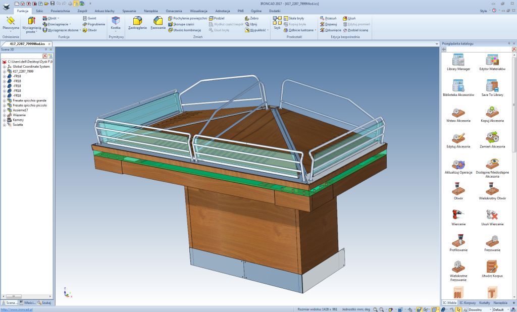Select the Zaokrąglenie fillet tool

click(x=137, y=22)
